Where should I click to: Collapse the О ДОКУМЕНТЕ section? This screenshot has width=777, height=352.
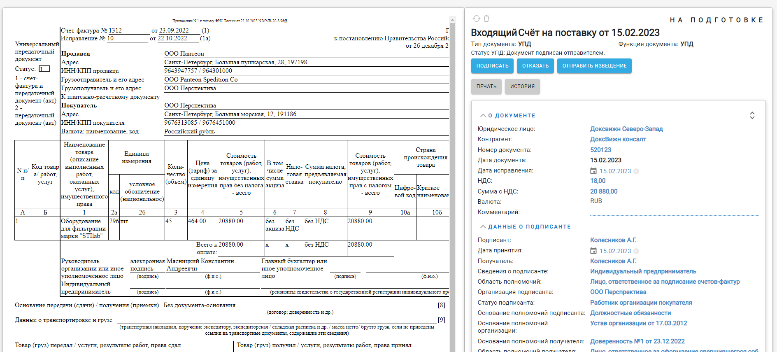[483, 116]
